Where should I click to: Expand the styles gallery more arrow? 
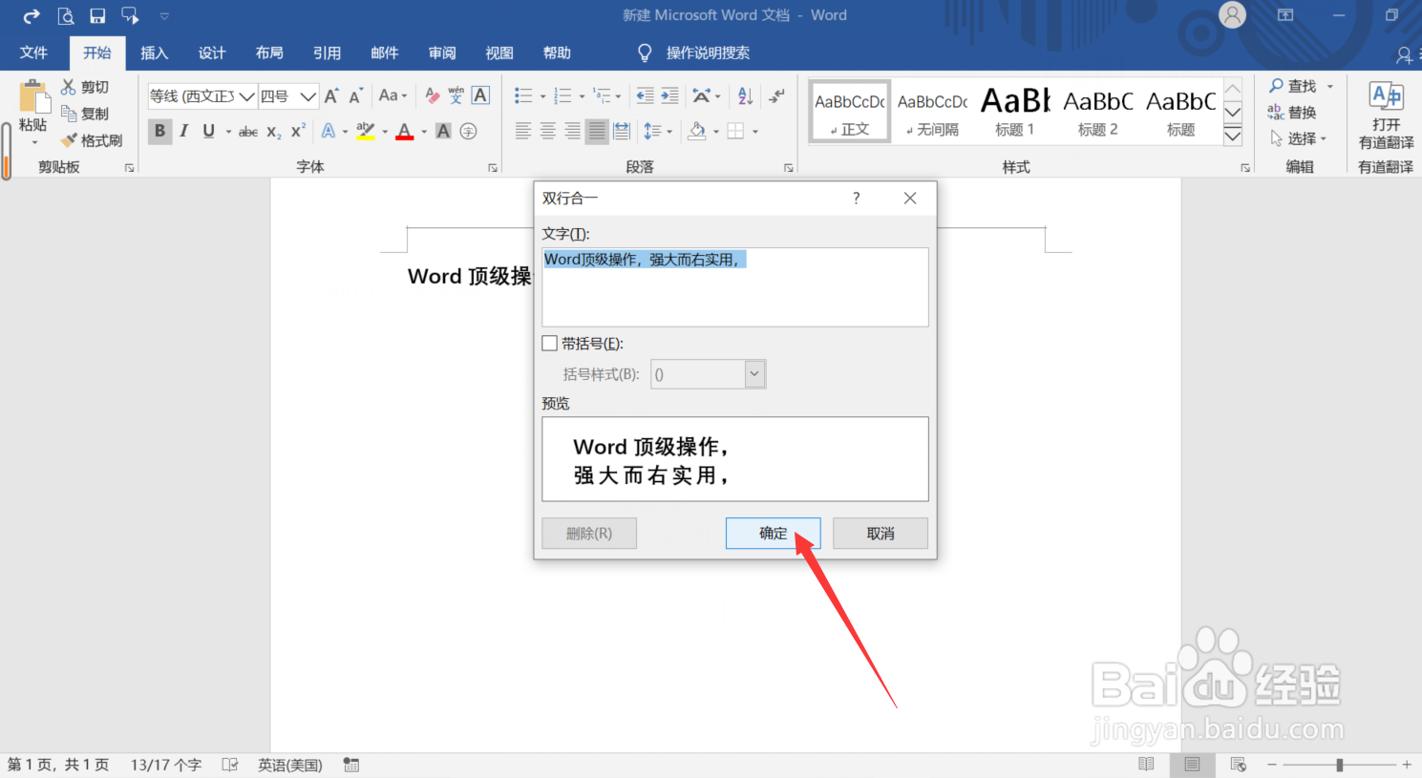click(1233, 136)
